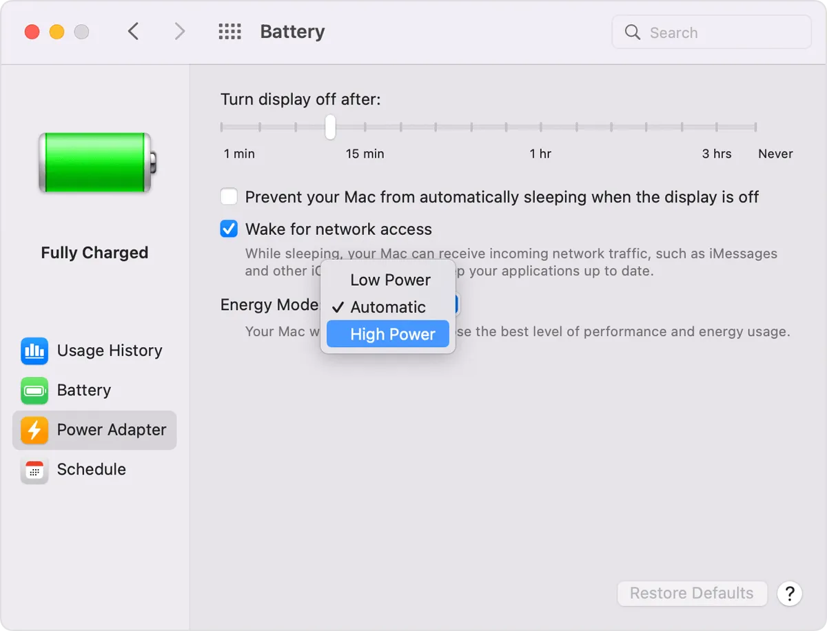Uncheck Wake for network access
The image size is (827, 631).
click(228, 229)
